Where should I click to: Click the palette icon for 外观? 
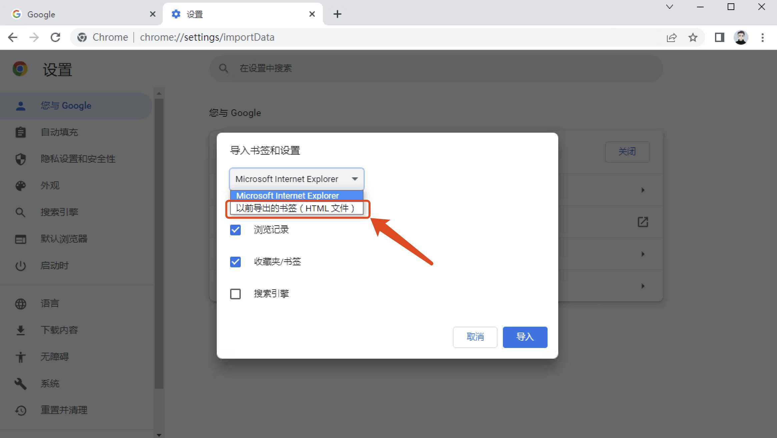21,186
